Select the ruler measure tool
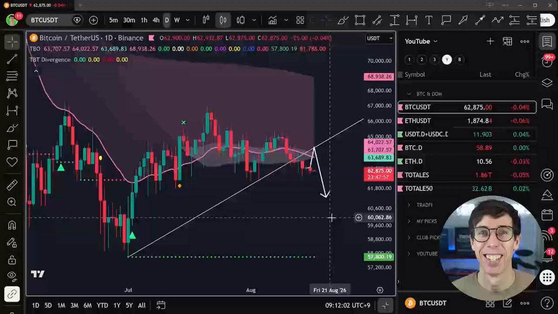 tap(12, 185)
